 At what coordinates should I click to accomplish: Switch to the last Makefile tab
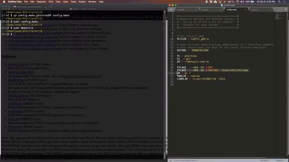pos(260,9)
